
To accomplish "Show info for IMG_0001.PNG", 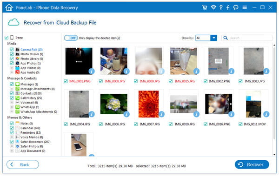I will coord(92,72).
